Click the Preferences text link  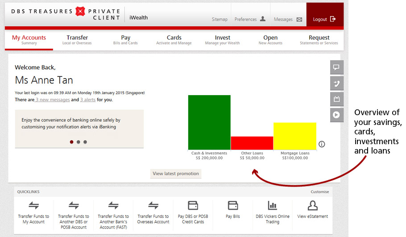point(245,19)
